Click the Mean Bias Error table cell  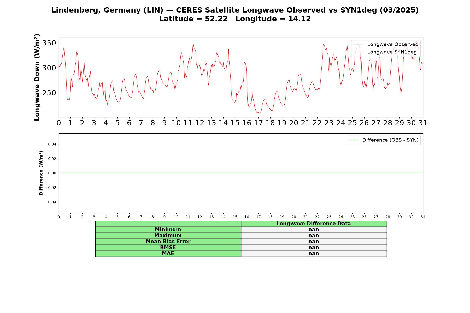[168, 242]
